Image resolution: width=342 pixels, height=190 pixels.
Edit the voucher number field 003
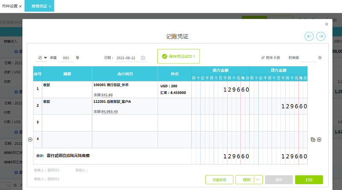[66, 58]
